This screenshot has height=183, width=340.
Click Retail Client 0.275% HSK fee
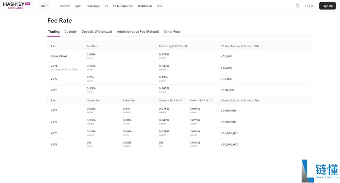(x=164, y=54)
